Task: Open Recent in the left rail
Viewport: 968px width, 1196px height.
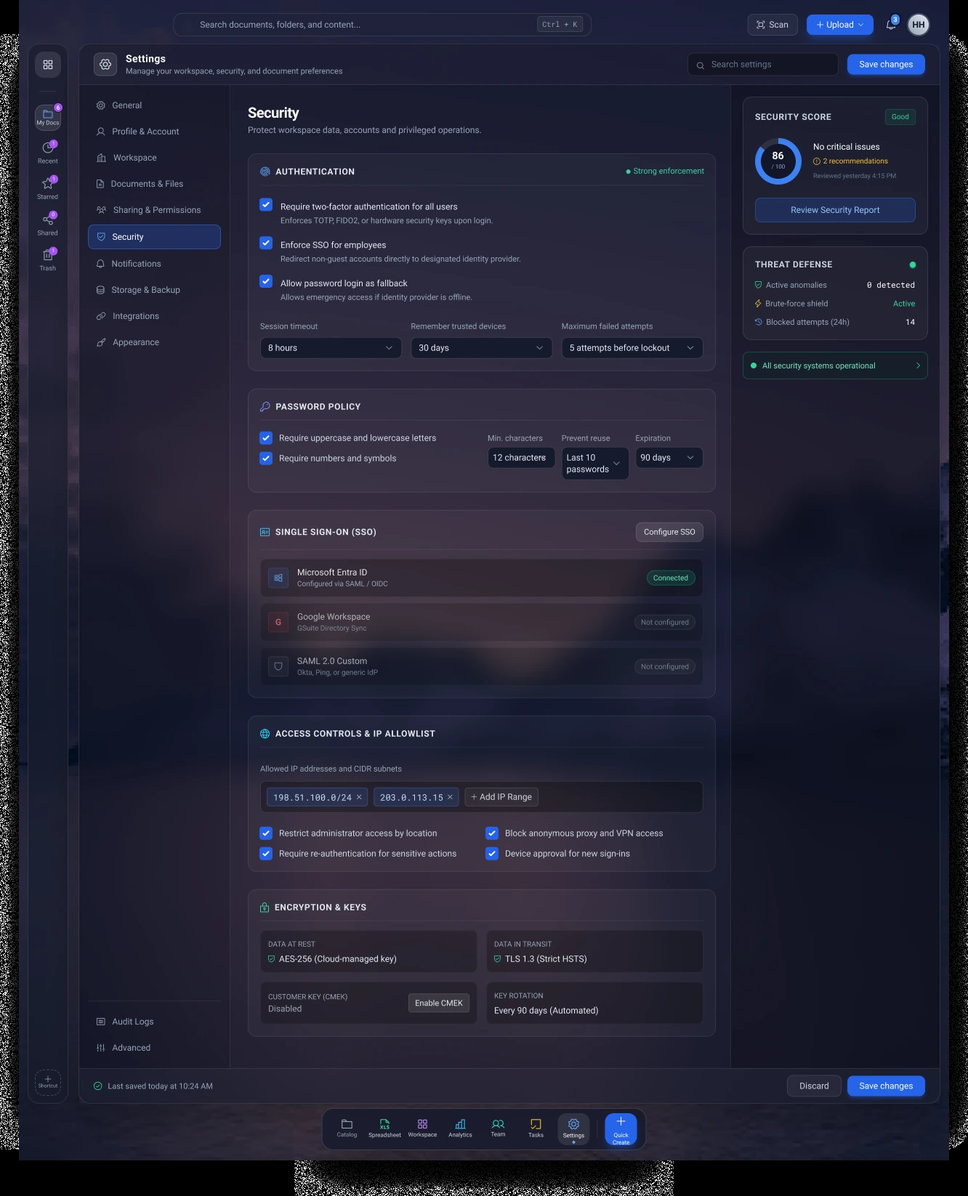Action: 48,153
